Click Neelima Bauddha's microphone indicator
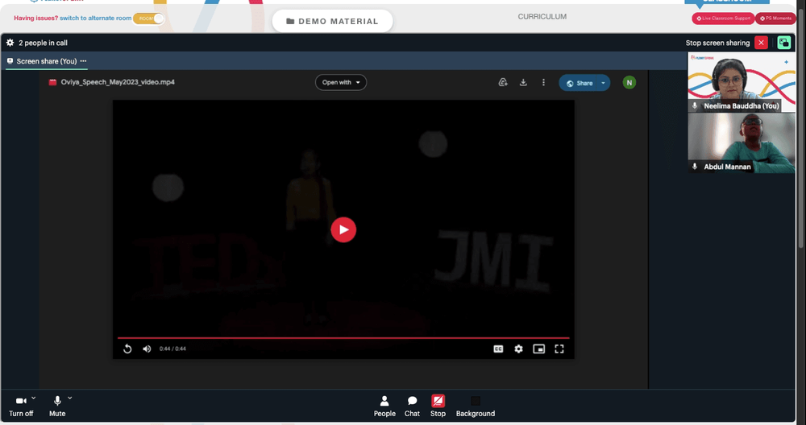The width and height of the screenshot is (806, 425). pyautogui.click(x=695, y=105)
